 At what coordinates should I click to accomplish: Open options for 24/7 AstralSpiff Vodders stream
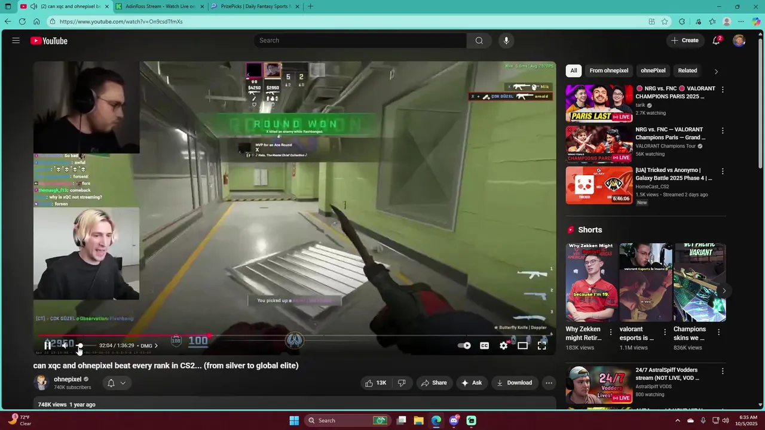pyautogui.click(x=723, y=371)
